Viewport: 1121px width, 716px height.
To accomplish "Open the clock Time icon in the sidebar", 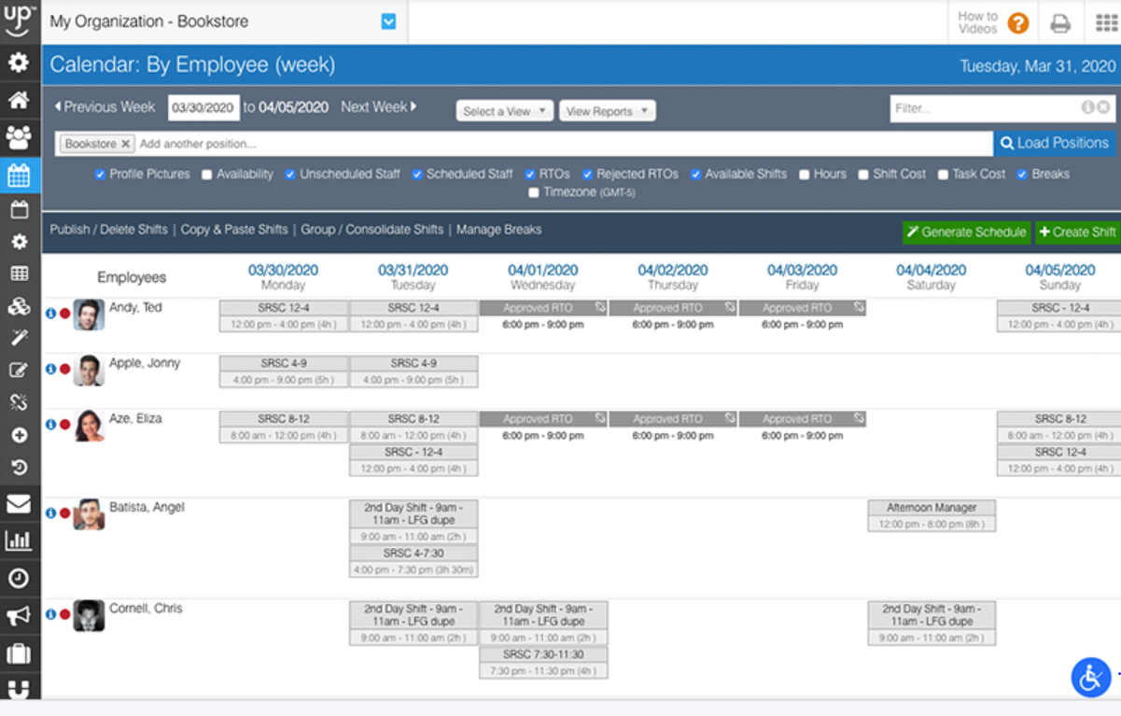I will pyautogui.click(x=20, y=579).
